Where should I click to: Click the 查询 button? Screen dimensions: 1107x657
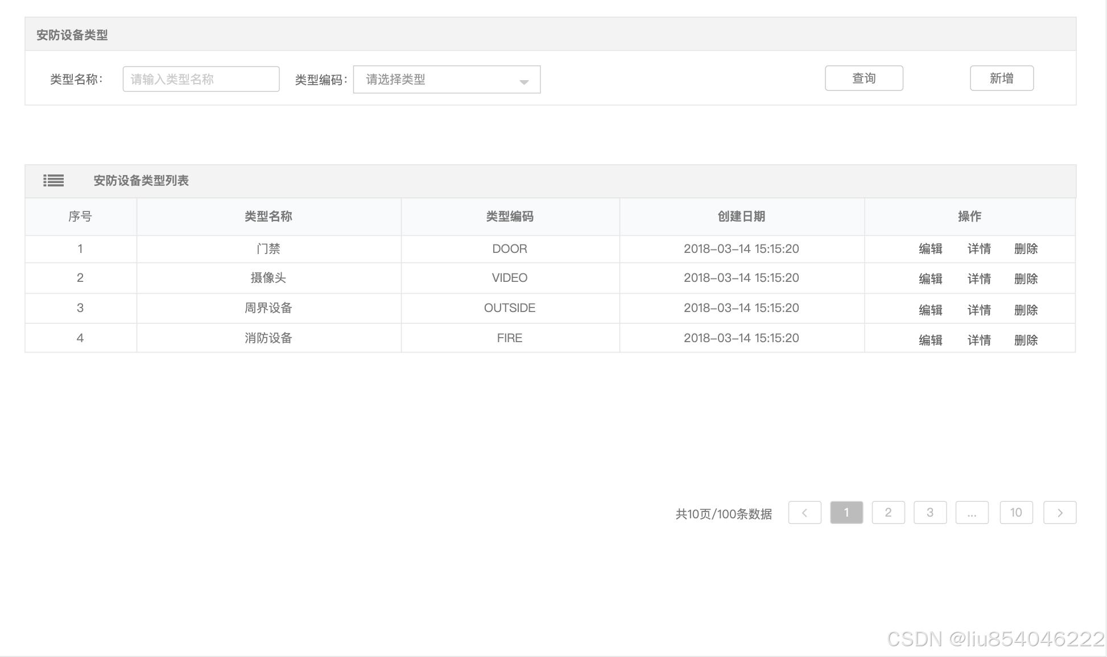pos(864,78)
